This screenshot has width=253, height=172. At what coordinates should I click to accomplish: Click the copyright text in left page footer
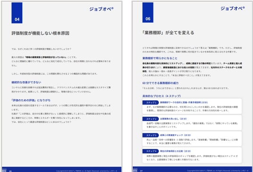click(x=86, y=171)
